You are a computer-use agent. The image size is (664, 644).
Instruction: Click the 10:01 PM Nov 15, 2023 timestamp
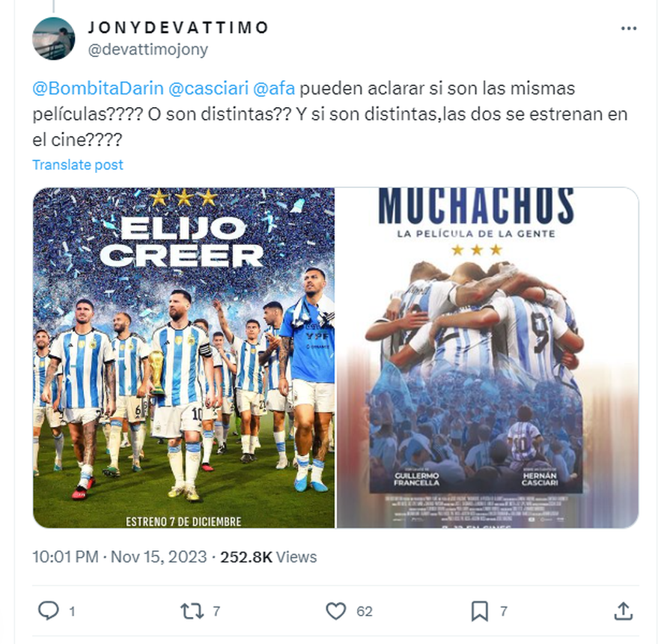click(x=120, y=556)
